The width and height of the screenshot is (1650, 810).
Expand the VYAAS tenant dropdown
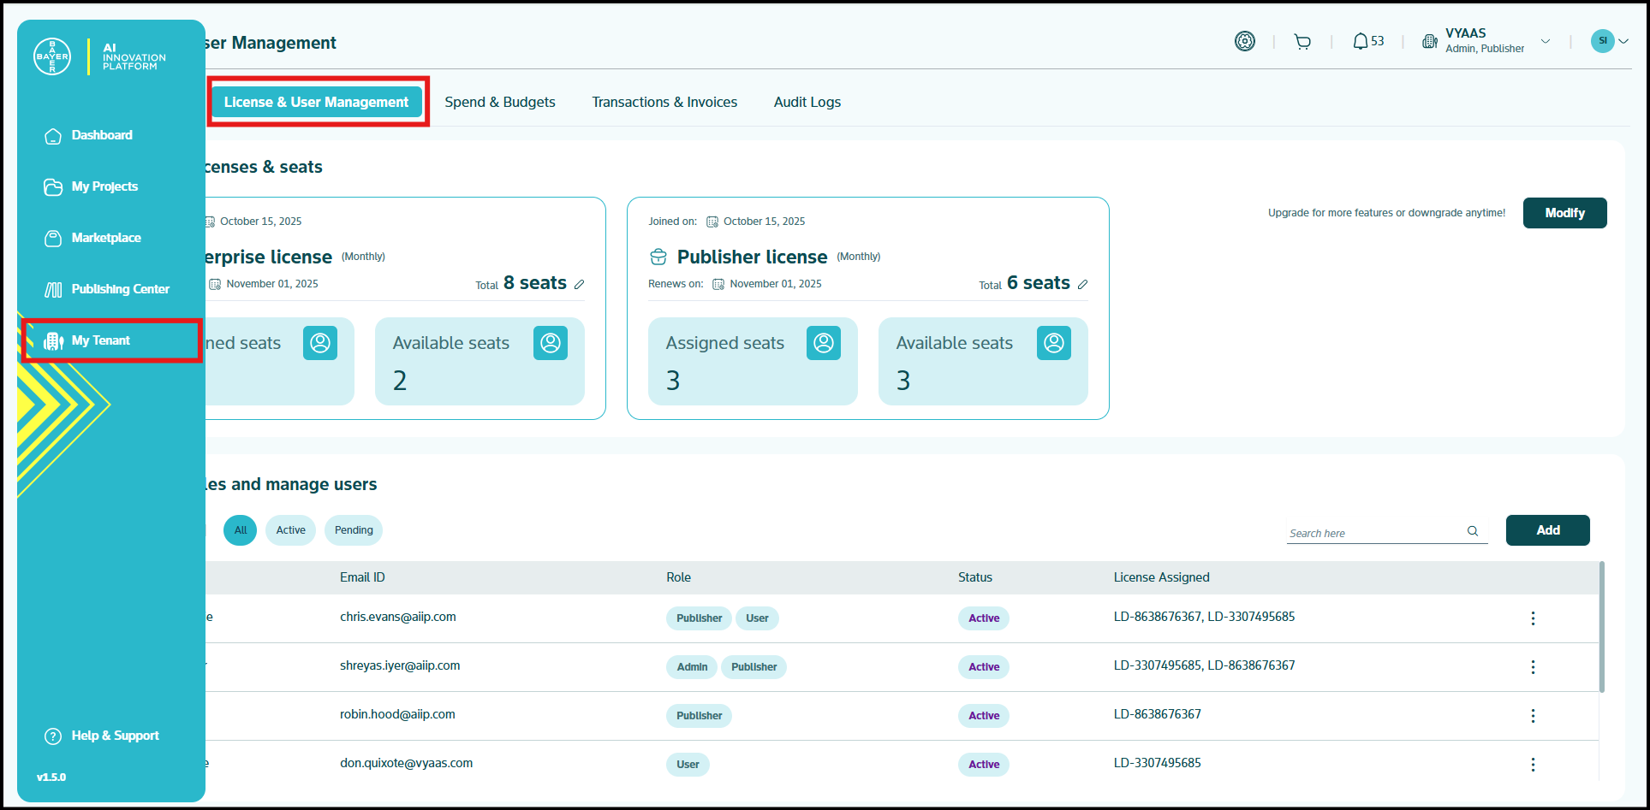click(x=1545, y=41)
